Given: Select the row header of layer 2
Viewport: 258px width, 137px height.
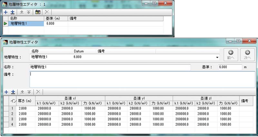Looking at the screenshot, I should pyautogui.click(x=6, y=114).
